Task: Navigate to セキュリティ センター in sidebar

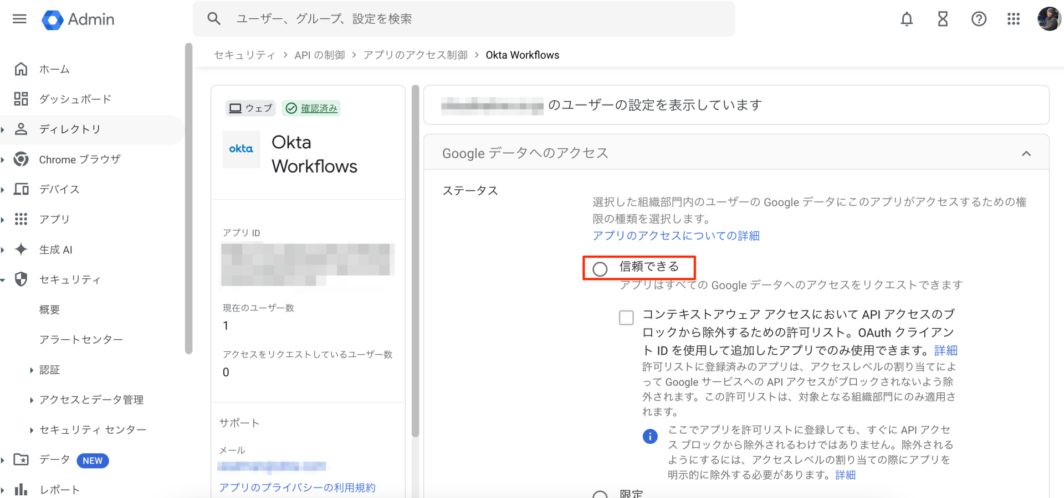Action: coord(93,429)
